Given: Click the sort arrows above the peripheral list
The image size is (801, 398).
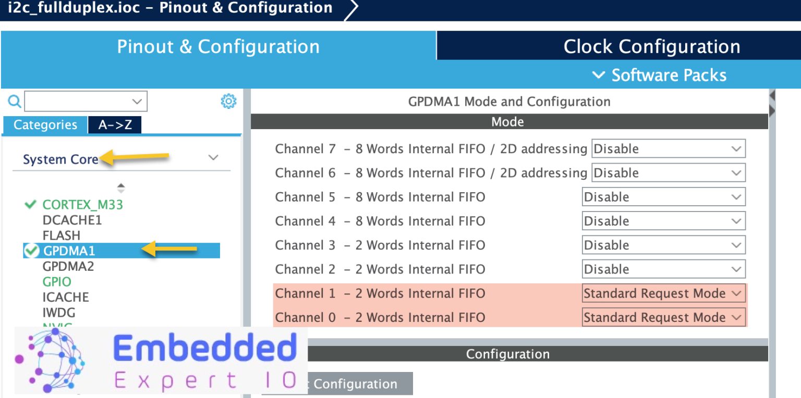Looking at the screenshot, I should [x=121, y=188].
